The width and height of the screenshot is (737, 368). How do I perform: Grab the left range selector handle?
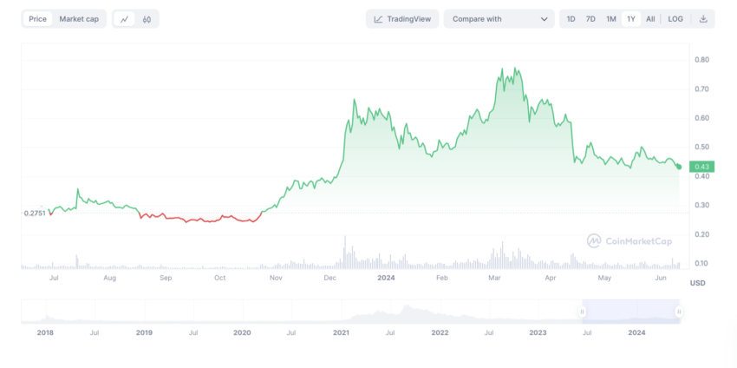pyautogui.click(x=583, y=311)
